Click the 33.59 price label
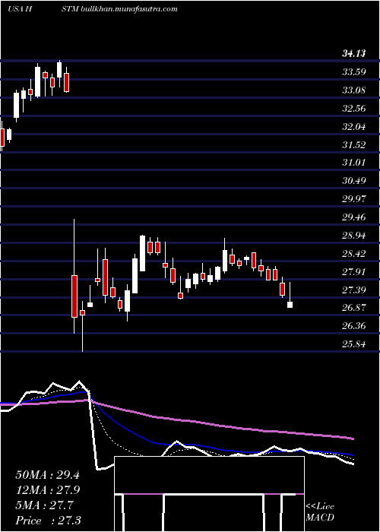Image resolution: width=380 pixels, height=532 pixels. tap(354, 71)
